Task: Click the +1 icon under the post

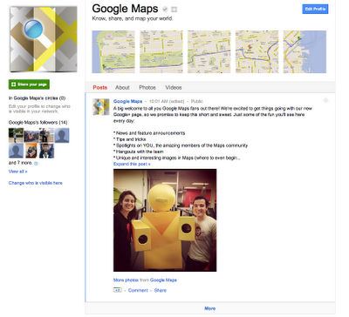Action: [118, 290]
